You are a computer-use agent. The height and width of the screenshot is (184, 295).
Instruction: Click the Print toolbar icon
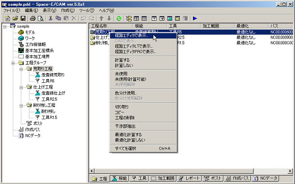click(x=33, y=18)
